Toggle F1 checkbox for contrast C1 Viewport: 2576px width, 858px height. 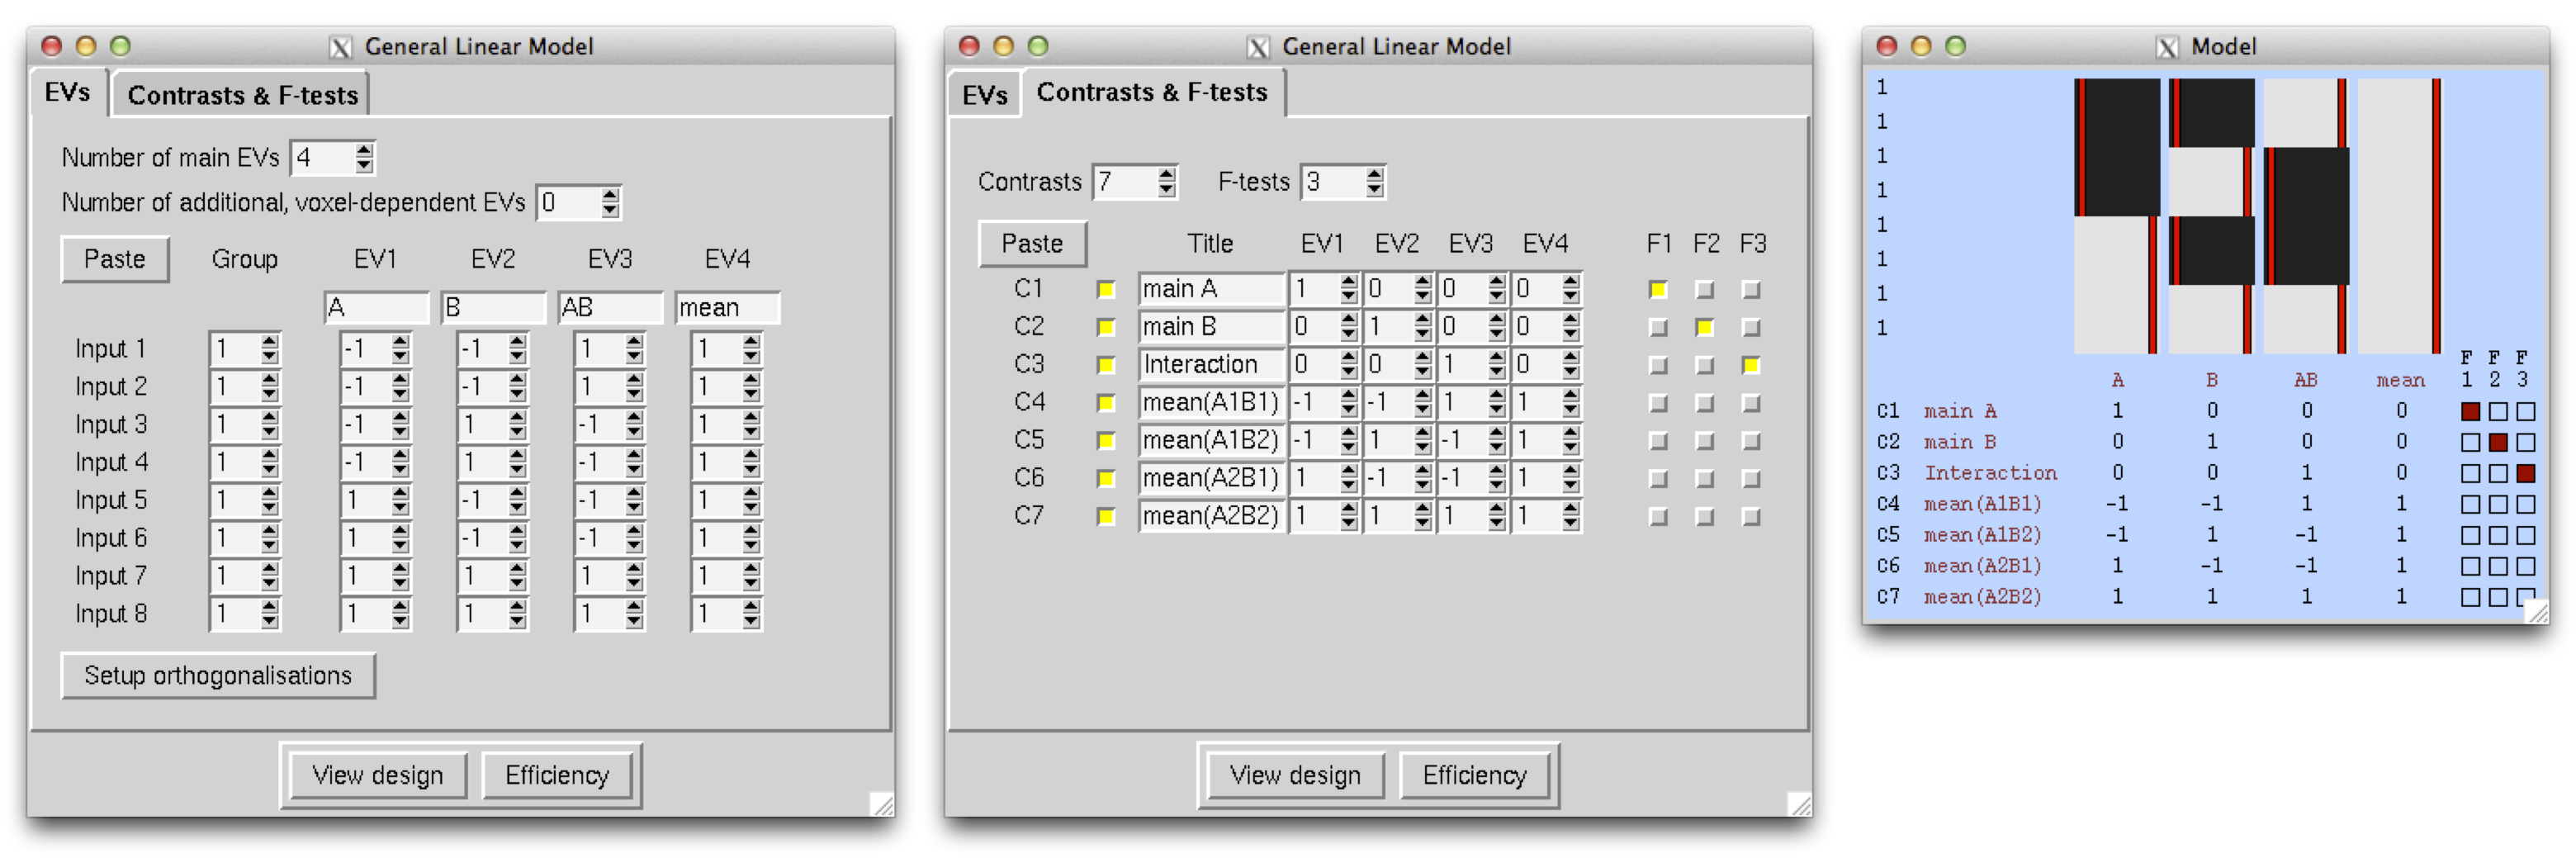click(x=1657, y=290)
